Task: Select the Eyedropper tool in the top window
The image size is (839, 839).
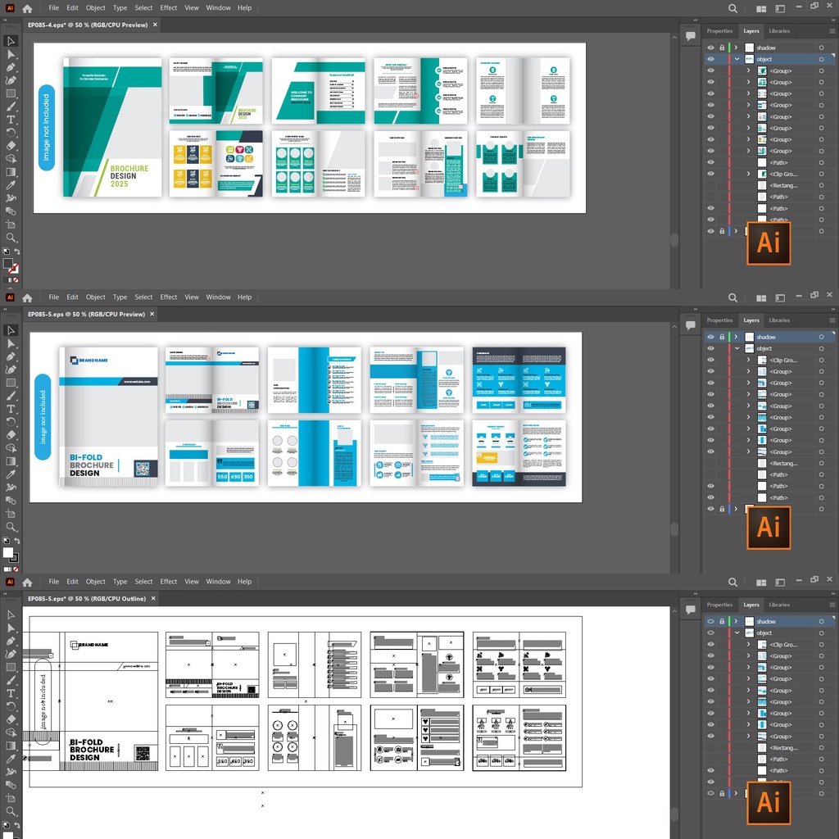Action: coord(11,185)
